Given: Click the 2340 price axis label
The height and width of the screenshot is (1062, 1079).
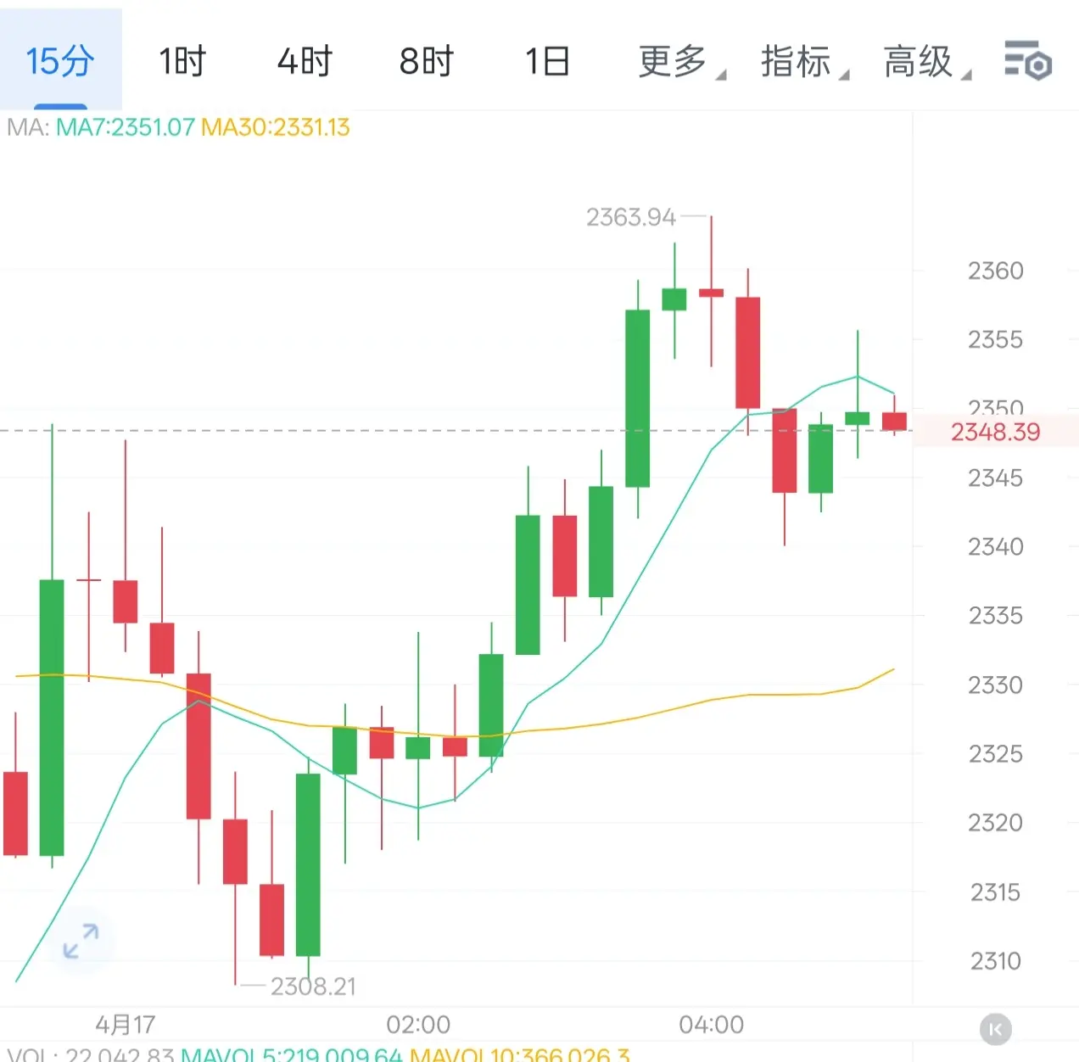Looking at the screenshot, I should click(996, 546).
